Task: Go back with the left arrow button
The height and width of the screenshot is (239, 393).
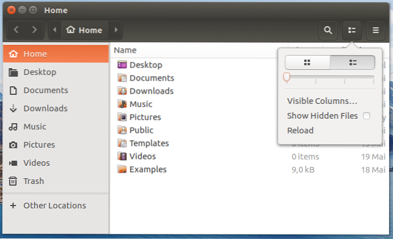Action: 16,30
